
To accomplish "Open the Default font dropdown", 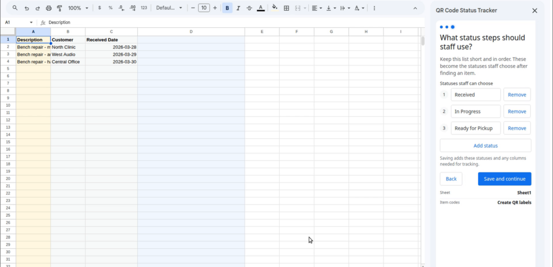I will coord(169,8).
